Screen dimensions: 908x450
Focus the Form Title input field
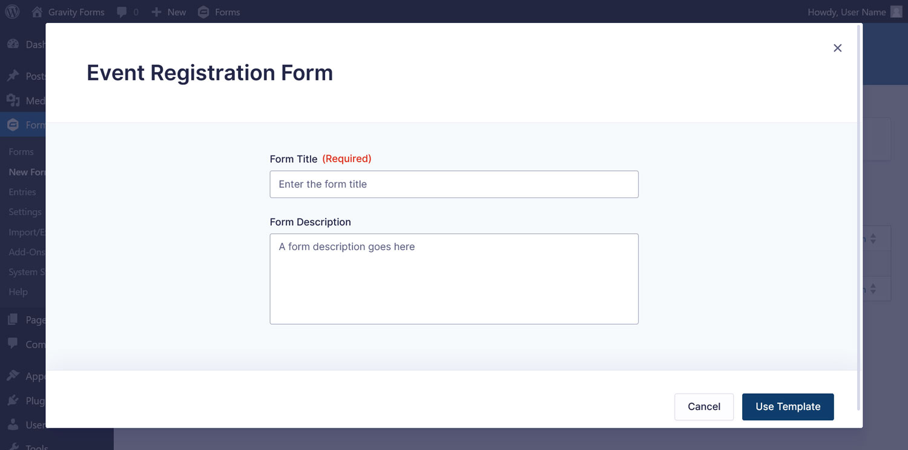coord(454,184)
